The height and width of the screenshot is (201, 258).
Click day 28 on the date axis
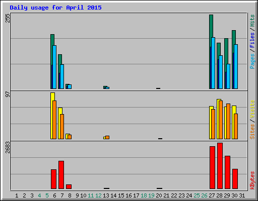[219, 195]
